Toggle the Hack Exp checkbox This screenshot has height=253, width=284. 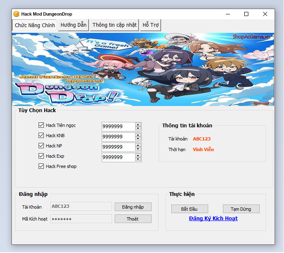coord(41,156)
